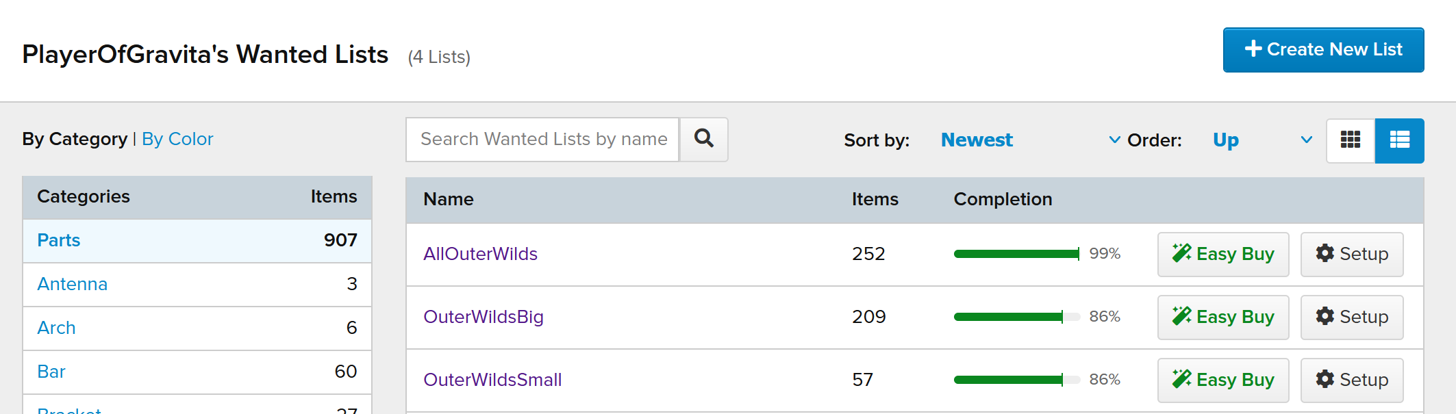Click Easy Buy for OuterWildsBig
Image resolution: width=1456 pixels, height=414 pixels.
pos(1223,317)
